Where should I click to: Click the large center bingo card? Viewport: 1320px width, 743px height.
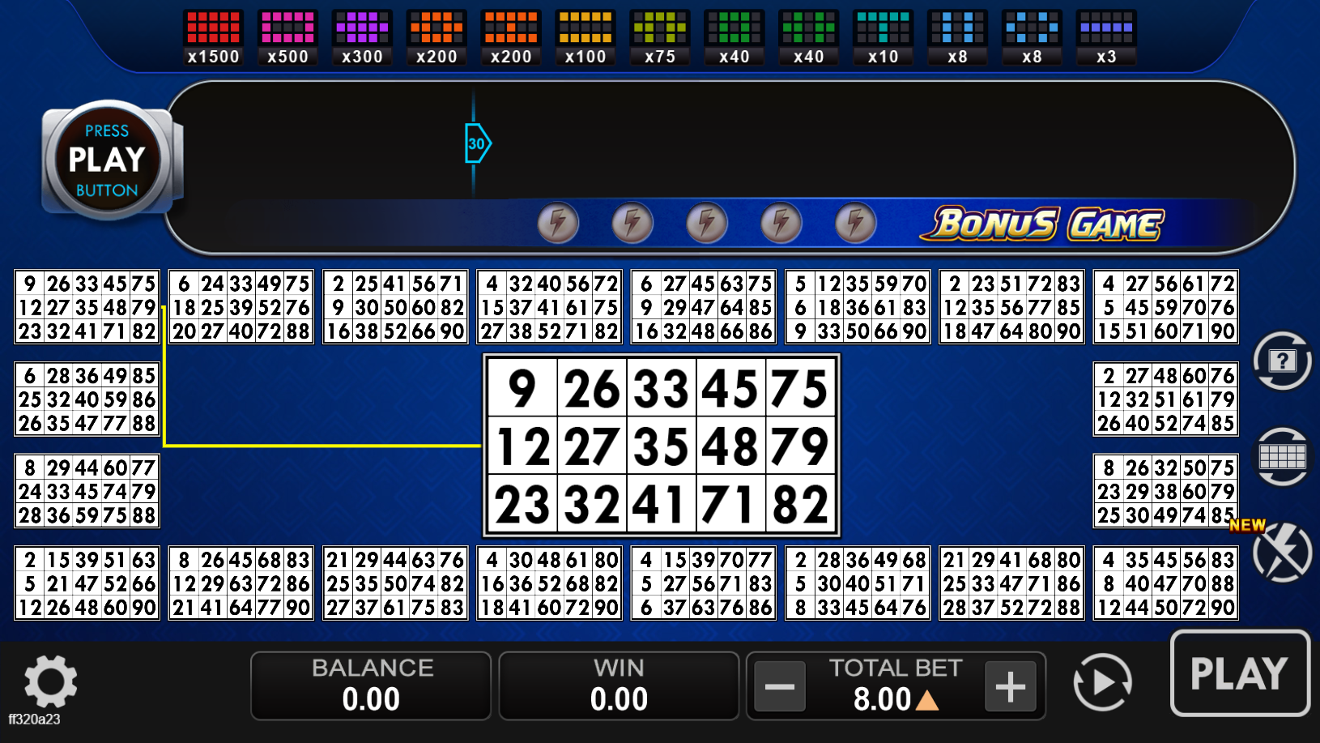661,446
